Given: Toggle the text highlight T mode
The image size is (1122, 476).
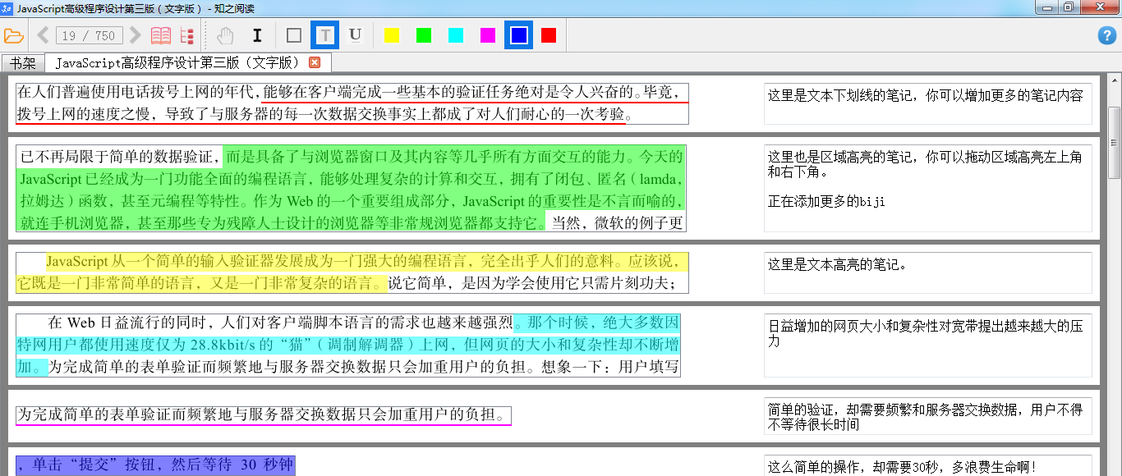Looking at the screenshot, I should pyautogui.click(x=325, y=35).
